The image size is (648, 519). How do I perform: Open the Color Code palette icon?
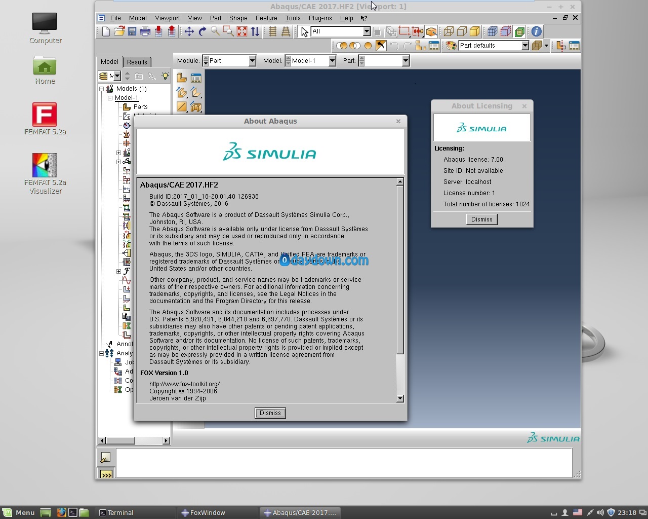click(451, 46)
